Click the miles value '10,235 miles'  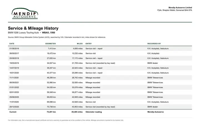77,53
